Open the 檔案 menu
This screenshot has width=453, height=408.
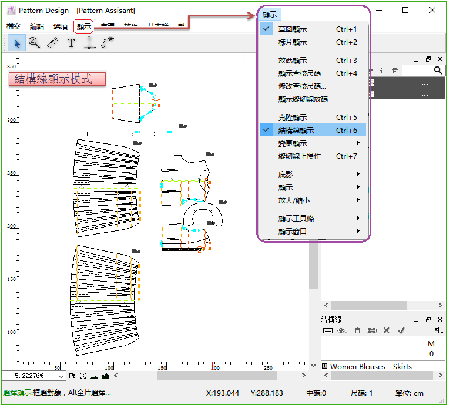[x=14, y=26]
